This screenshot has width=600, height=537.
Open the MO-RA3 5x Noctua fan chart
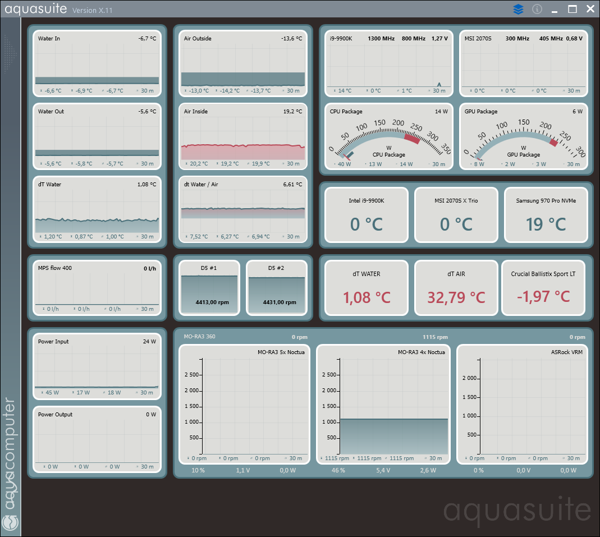pos(244,404)
